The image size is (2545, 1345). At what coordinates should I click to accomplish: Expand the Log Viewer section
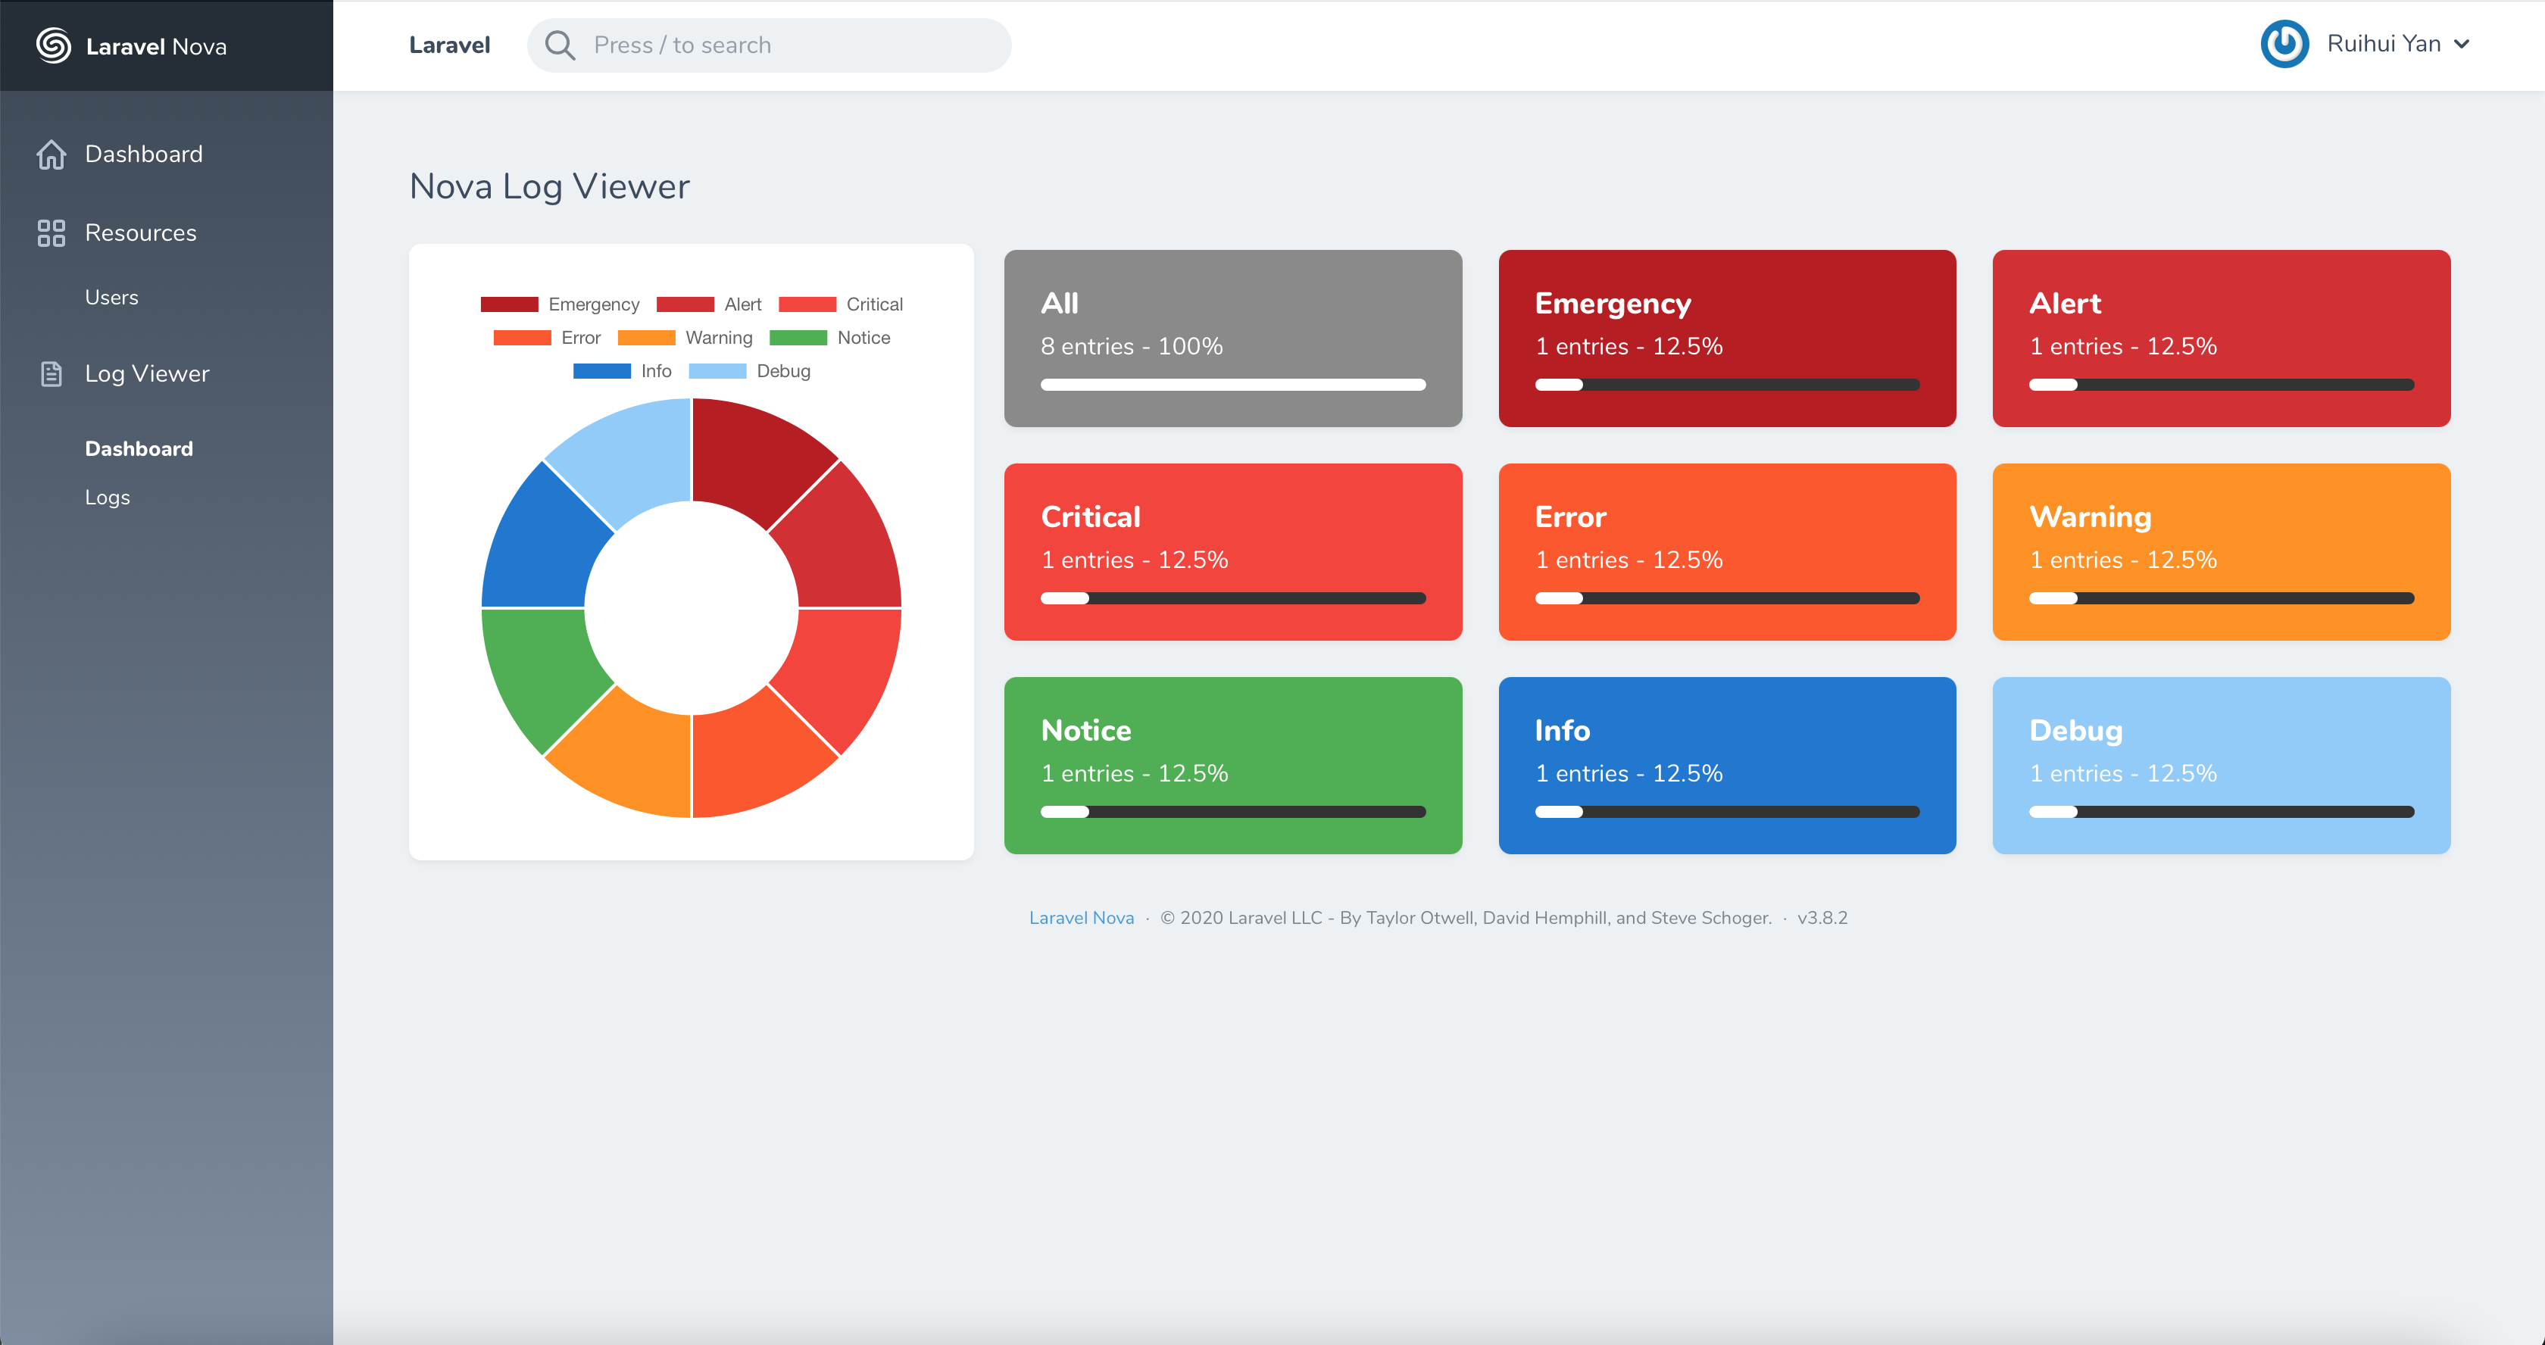[146, 373]
